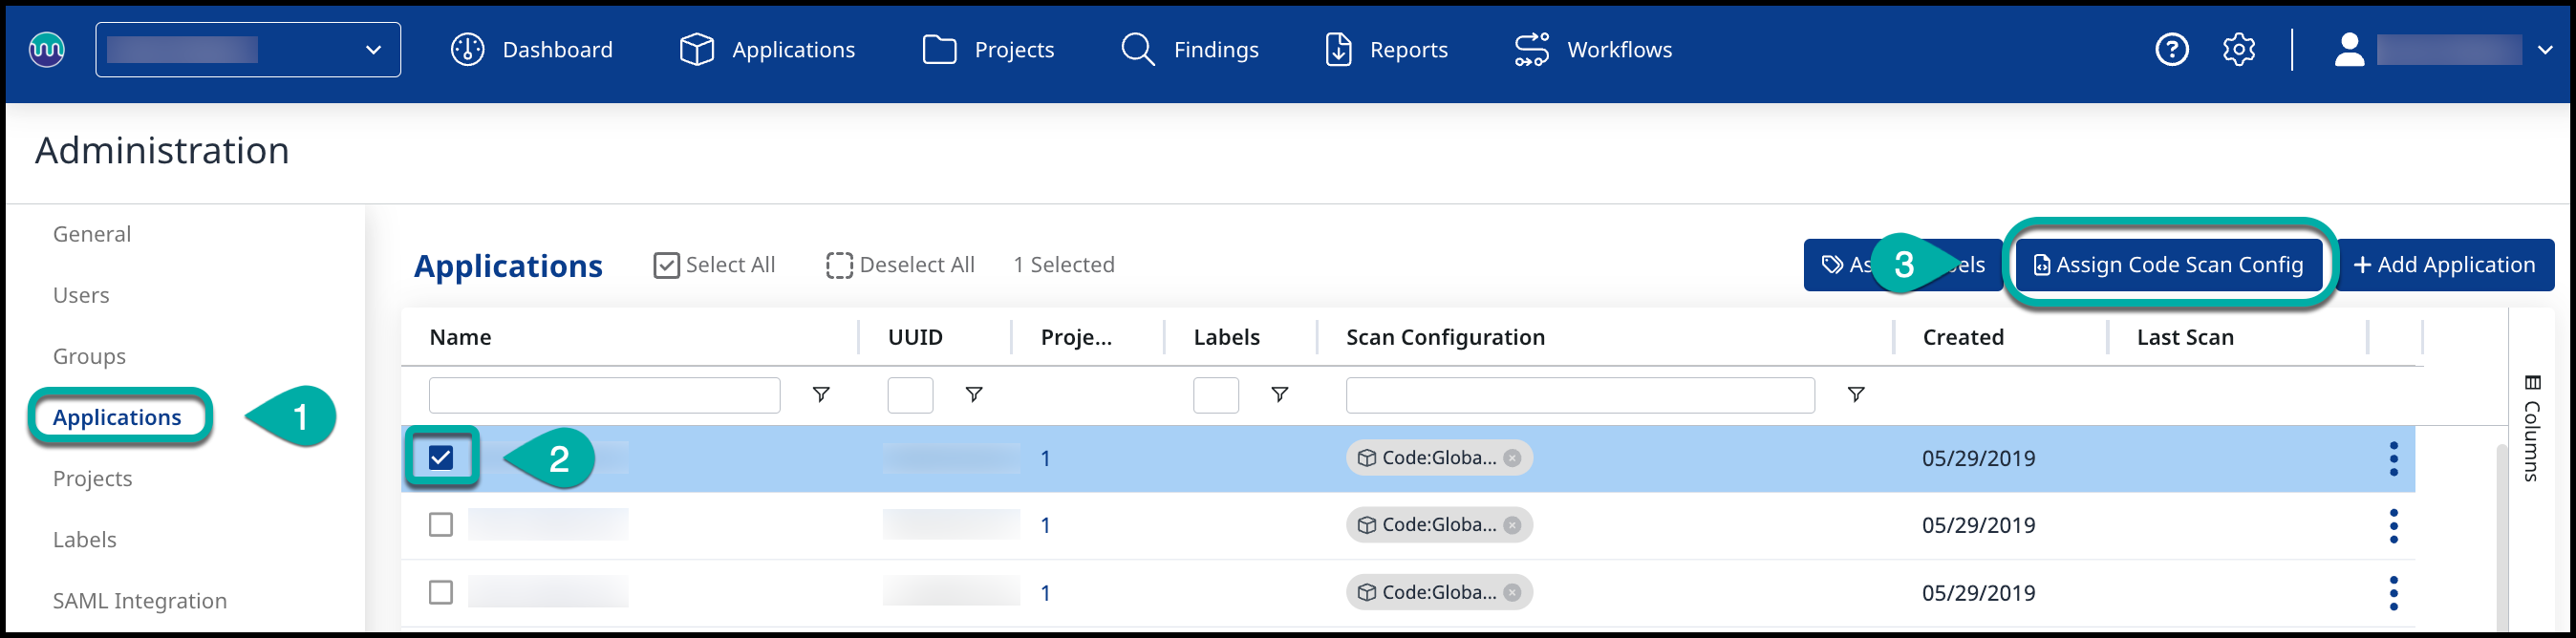Open the settings gear icon
This screenshot has height=638, width=2576.
click(2238, 49)
